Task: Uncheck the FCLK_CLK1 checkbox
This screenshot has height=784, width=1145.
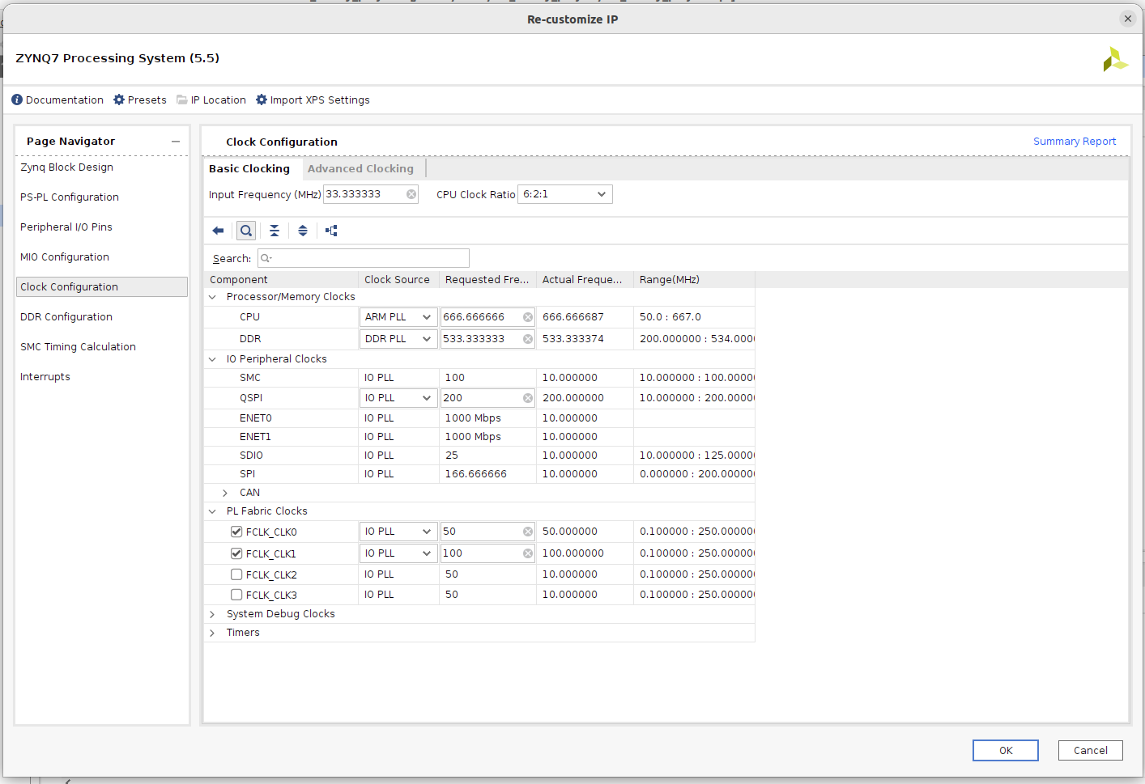Action: [236, 553]
